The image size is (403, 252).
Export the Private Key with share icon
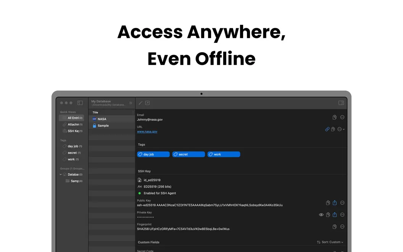pos(335,215)
